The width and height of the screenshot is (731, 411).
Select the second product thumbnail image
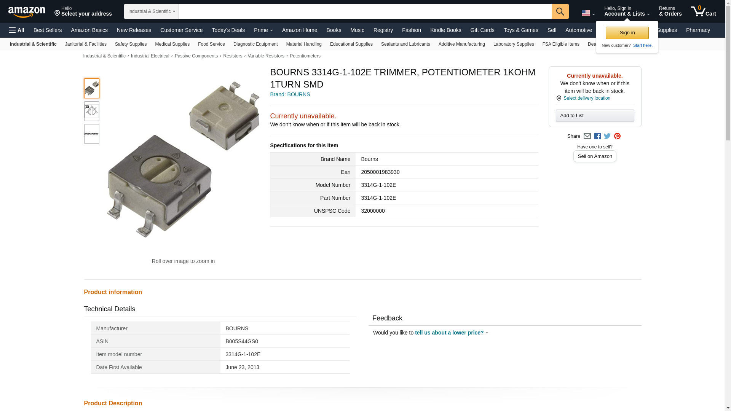coord(91,111)
